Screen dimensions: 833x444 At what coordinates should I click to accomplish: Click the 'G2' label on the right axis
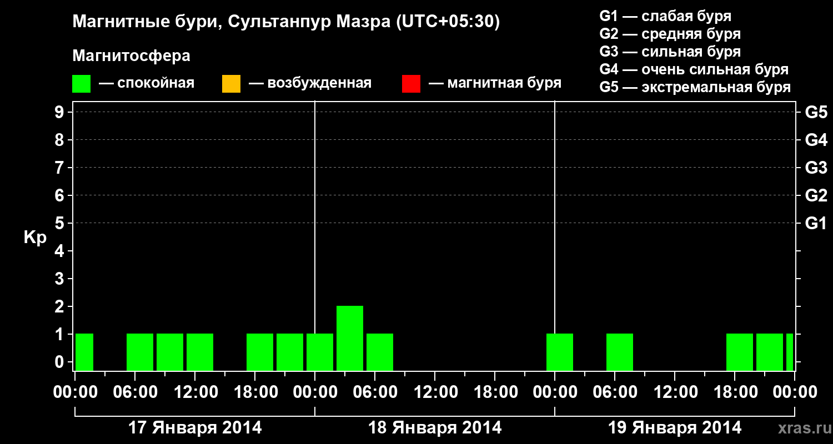click(x=816, y=195)
